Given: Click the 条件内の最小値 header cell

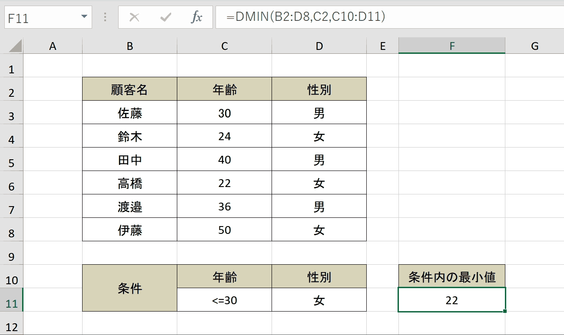Looking at the screenshot, I should (452, 276).
